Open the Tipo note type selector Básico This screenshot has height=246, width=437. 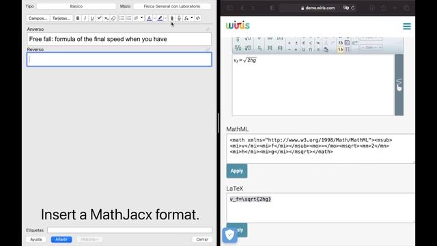[x=76, y=6]
